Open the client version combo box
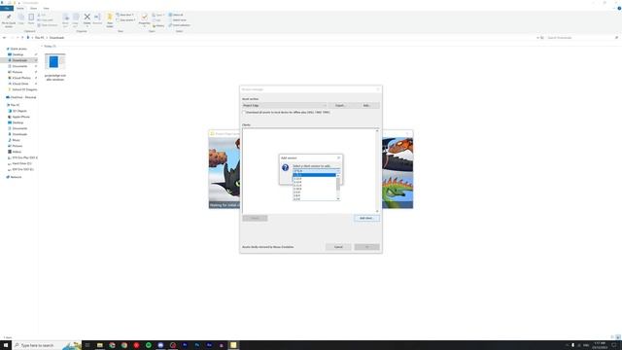 316,171
